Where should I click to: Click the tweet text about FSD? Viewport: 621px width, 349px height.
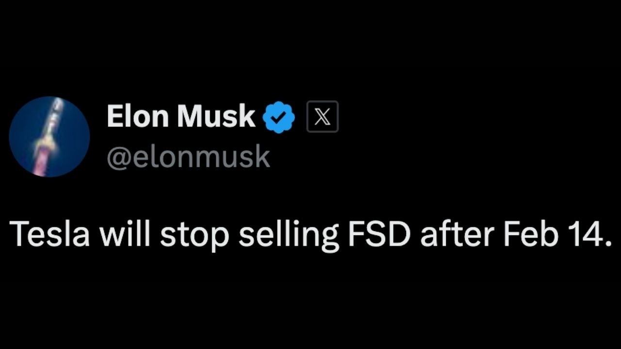(310, 234)
